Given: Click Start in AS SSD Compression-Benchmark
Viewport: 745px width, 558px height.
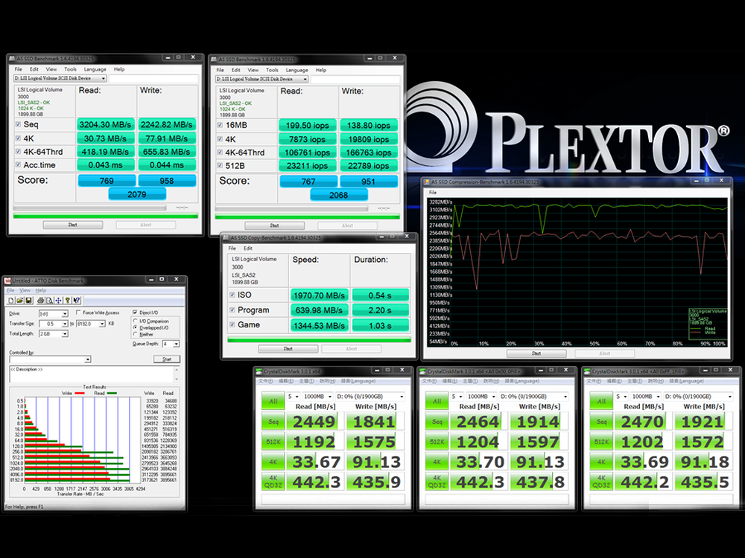Looking at the screenshot, I should click(536, 353).
